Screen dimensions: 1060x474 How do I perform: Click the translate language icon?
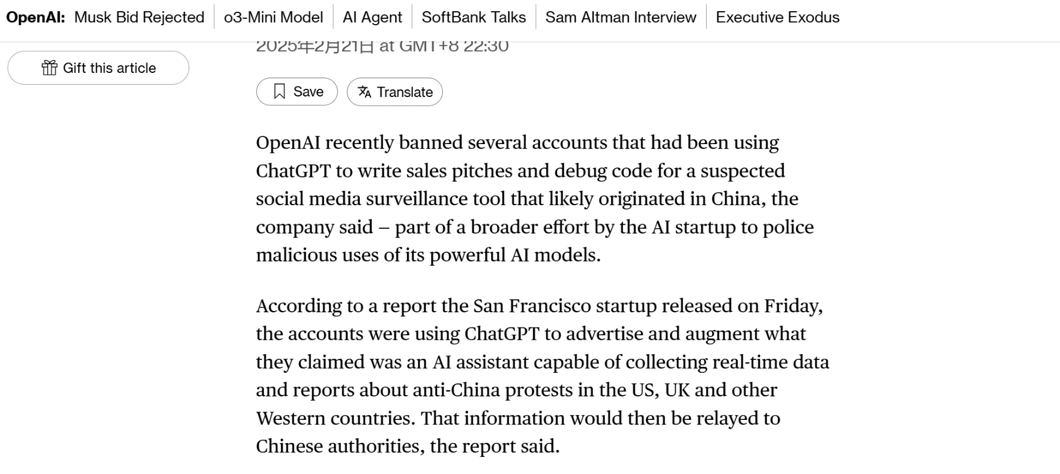[365, 92]
